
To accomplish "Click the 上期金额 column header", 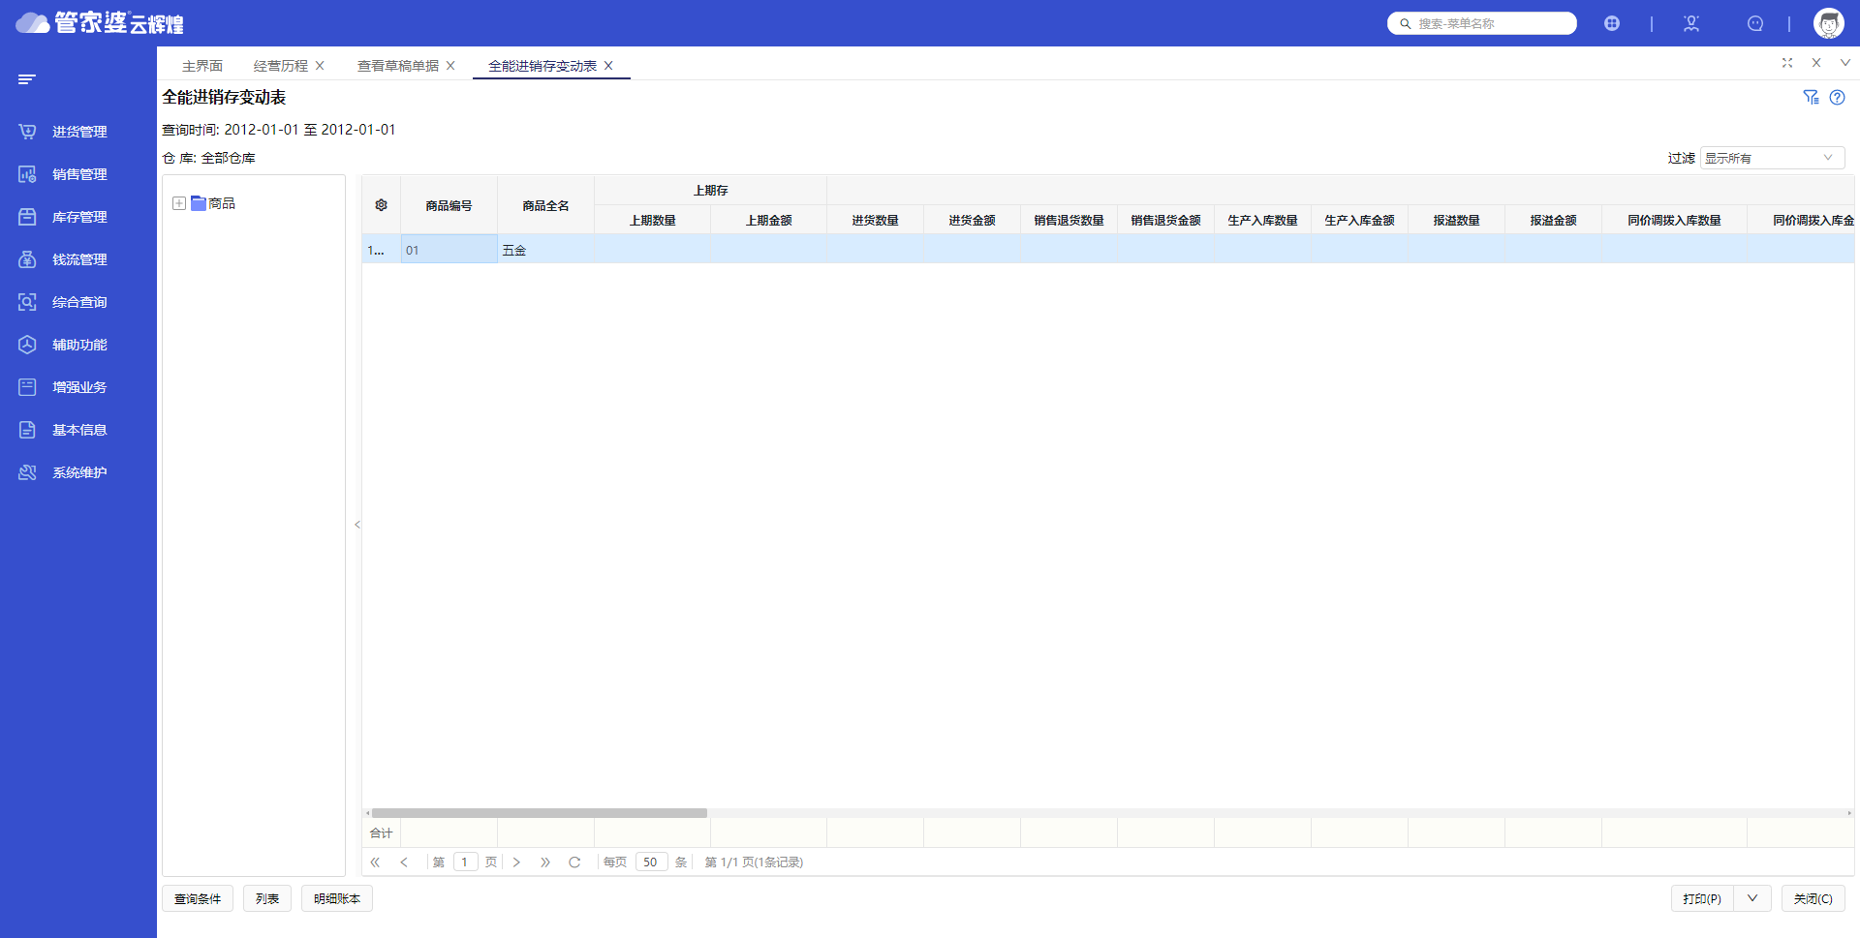I will 769,220.
